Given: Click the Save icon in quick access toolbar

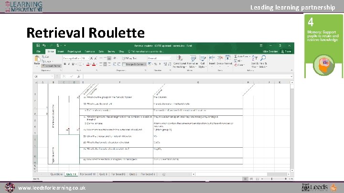Looking at the screenshot, I should (38, 45).
